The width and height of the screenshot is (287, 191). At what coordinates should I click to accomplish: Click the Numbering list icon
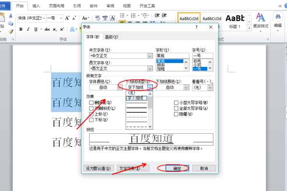(x=133, y=15)
